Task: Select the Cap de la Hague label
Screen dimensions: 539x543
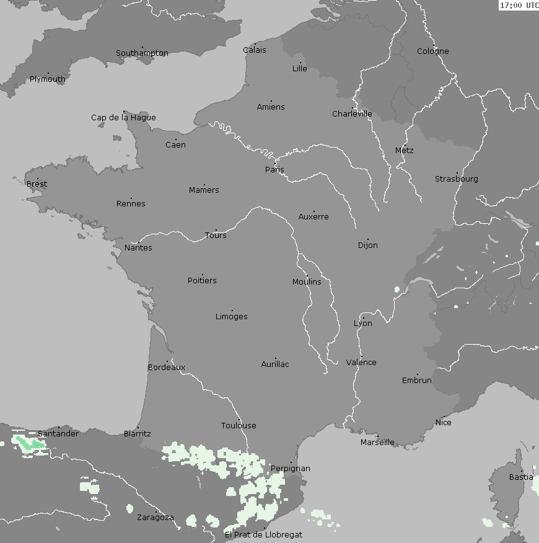Action: [123, 118]
